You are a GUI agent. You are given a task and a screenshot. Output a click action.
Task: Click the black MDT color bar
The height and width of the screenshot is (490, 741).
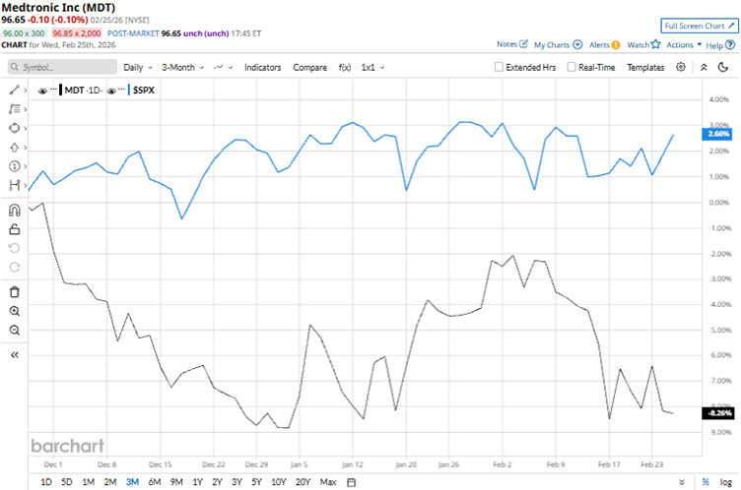[x=60, y=91]
